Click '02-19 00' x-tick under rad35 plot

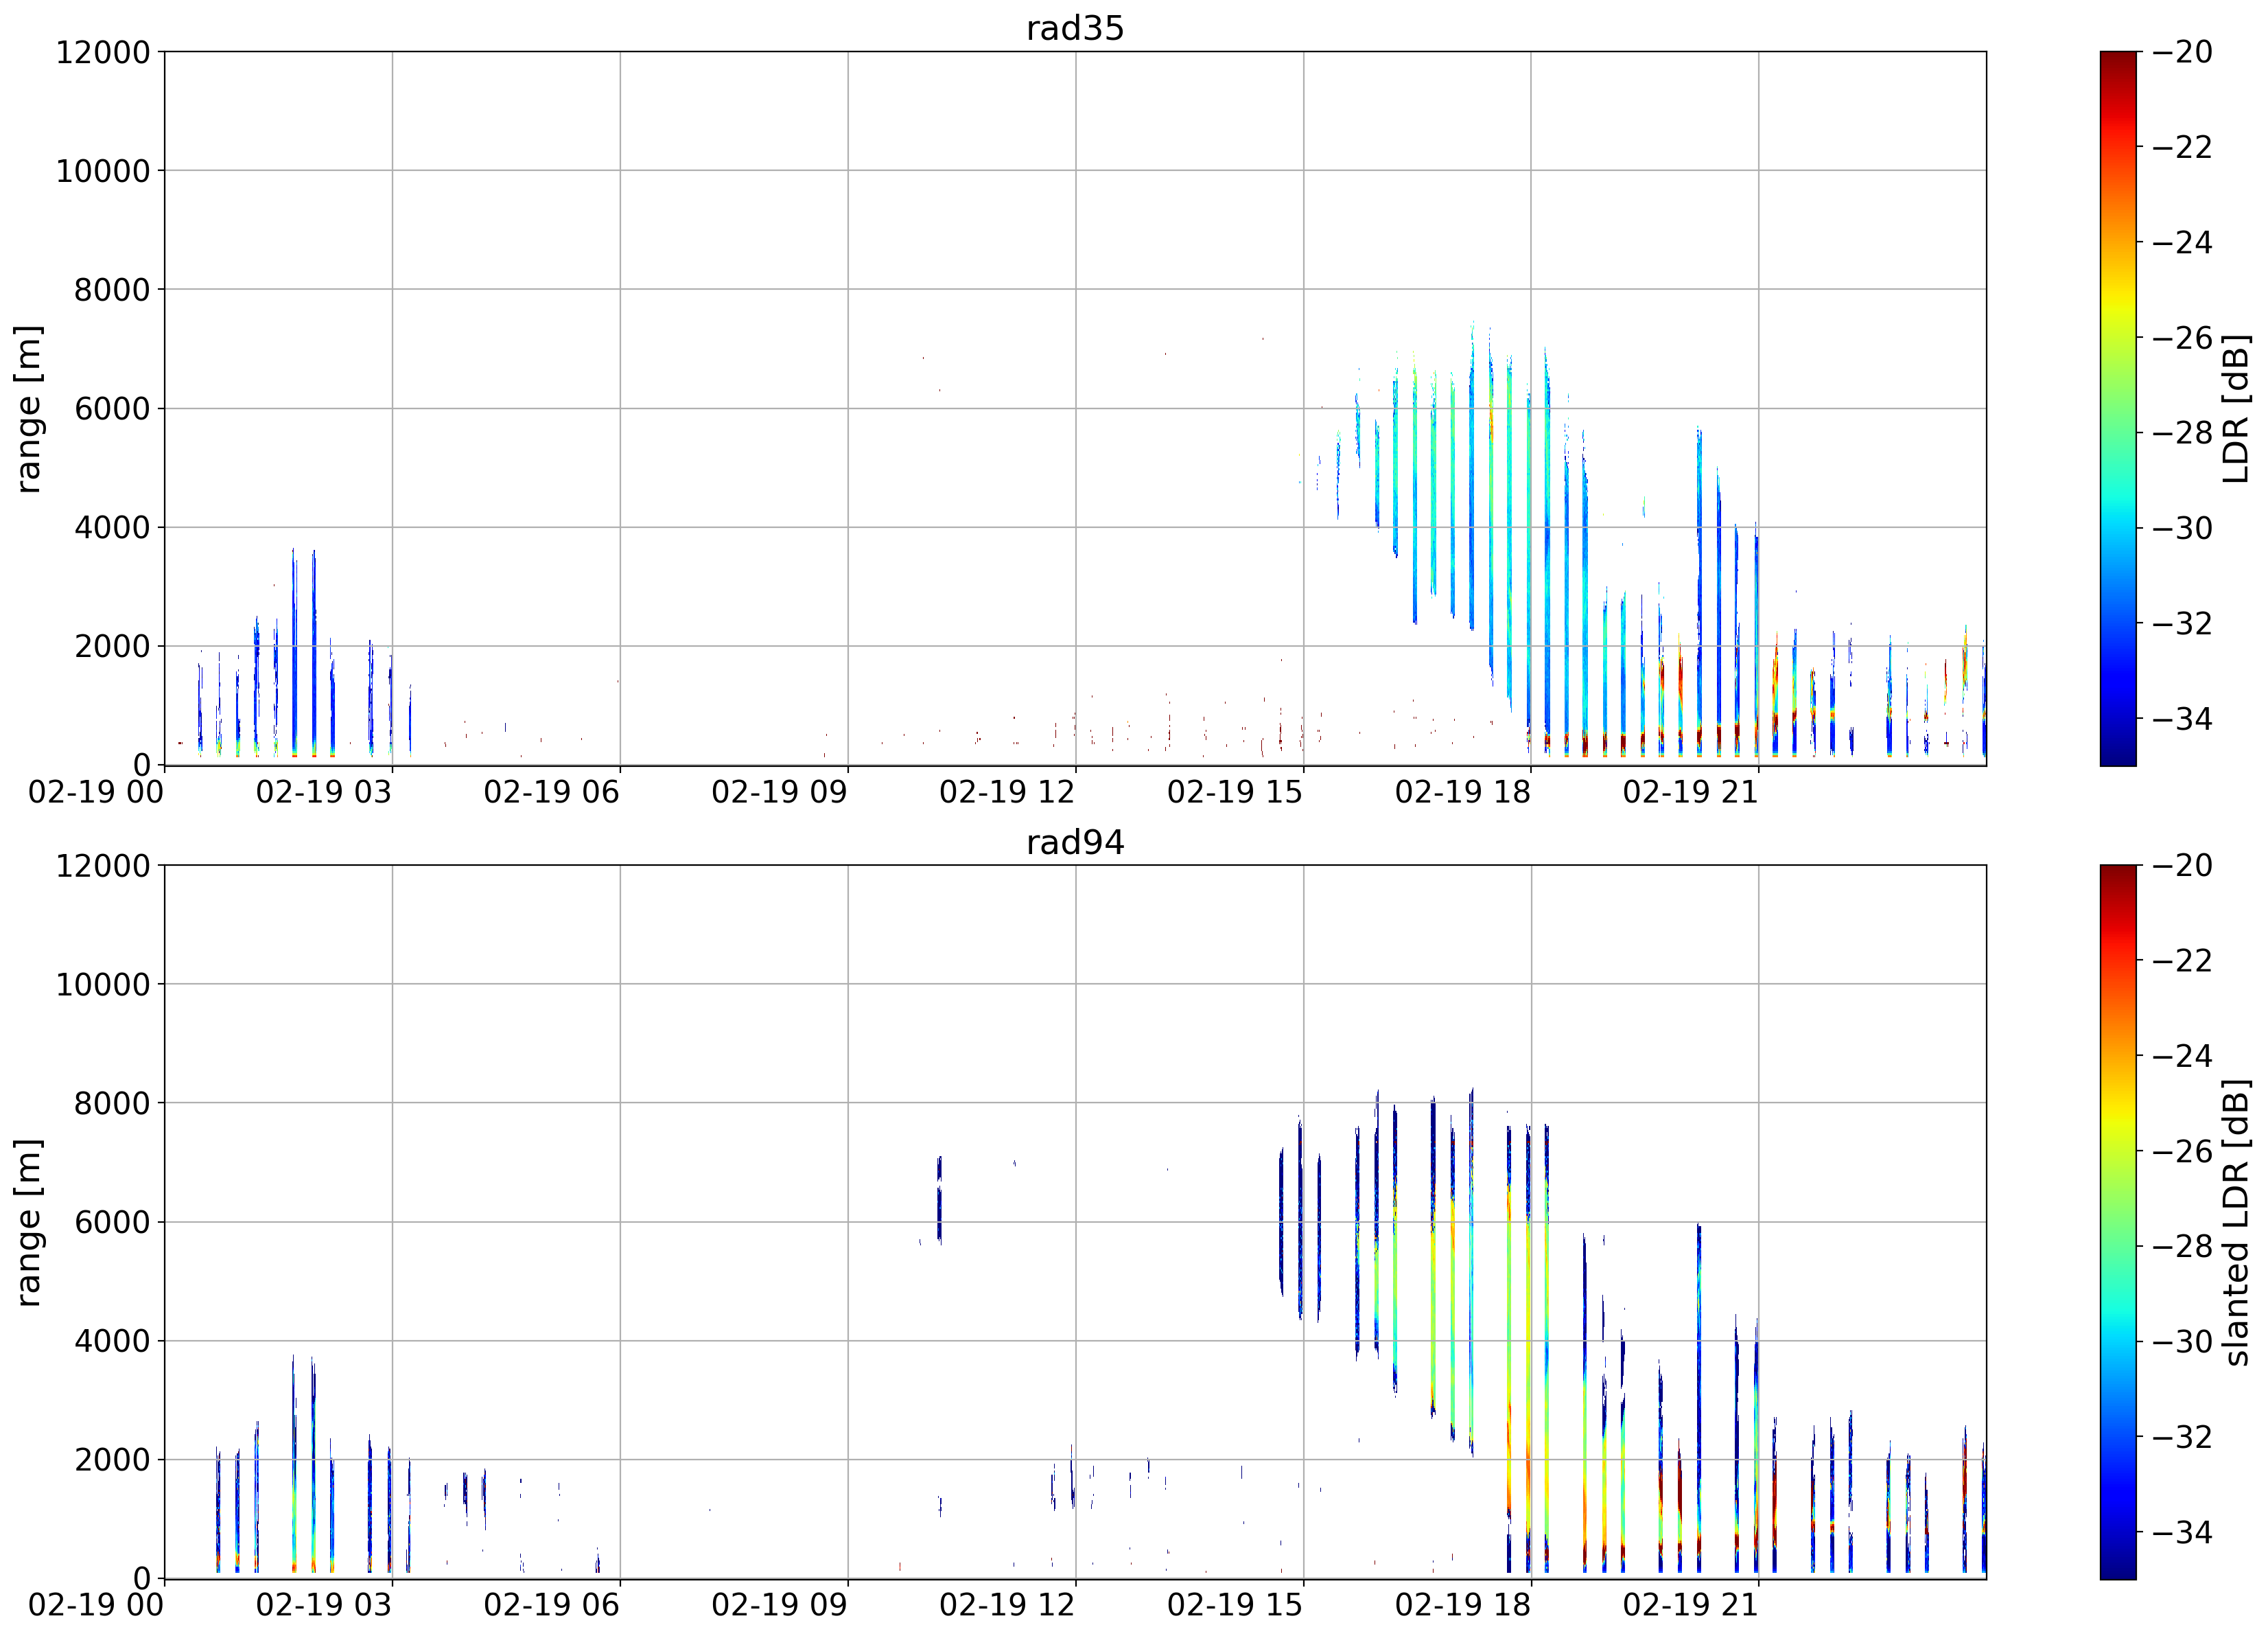pos(96,792)
